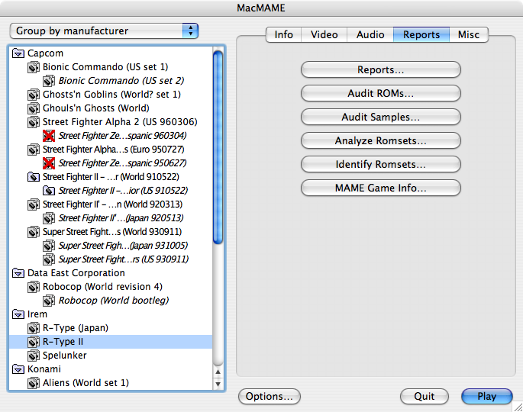
Task: Click icon beside Super Street Fight…rs (US 930911)
Action: 49,259
